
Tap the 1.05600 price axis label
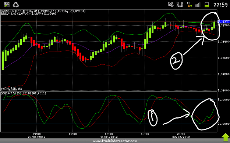point(223,58)
